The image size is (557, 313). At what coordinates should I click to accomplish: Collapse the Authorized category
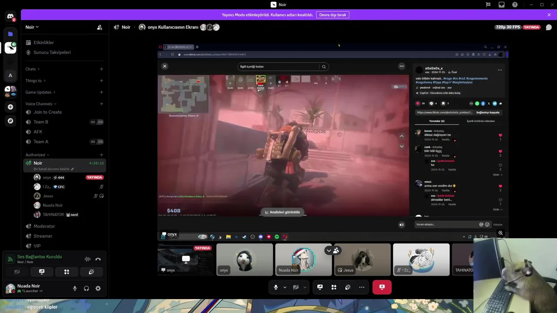coord(37,155)
